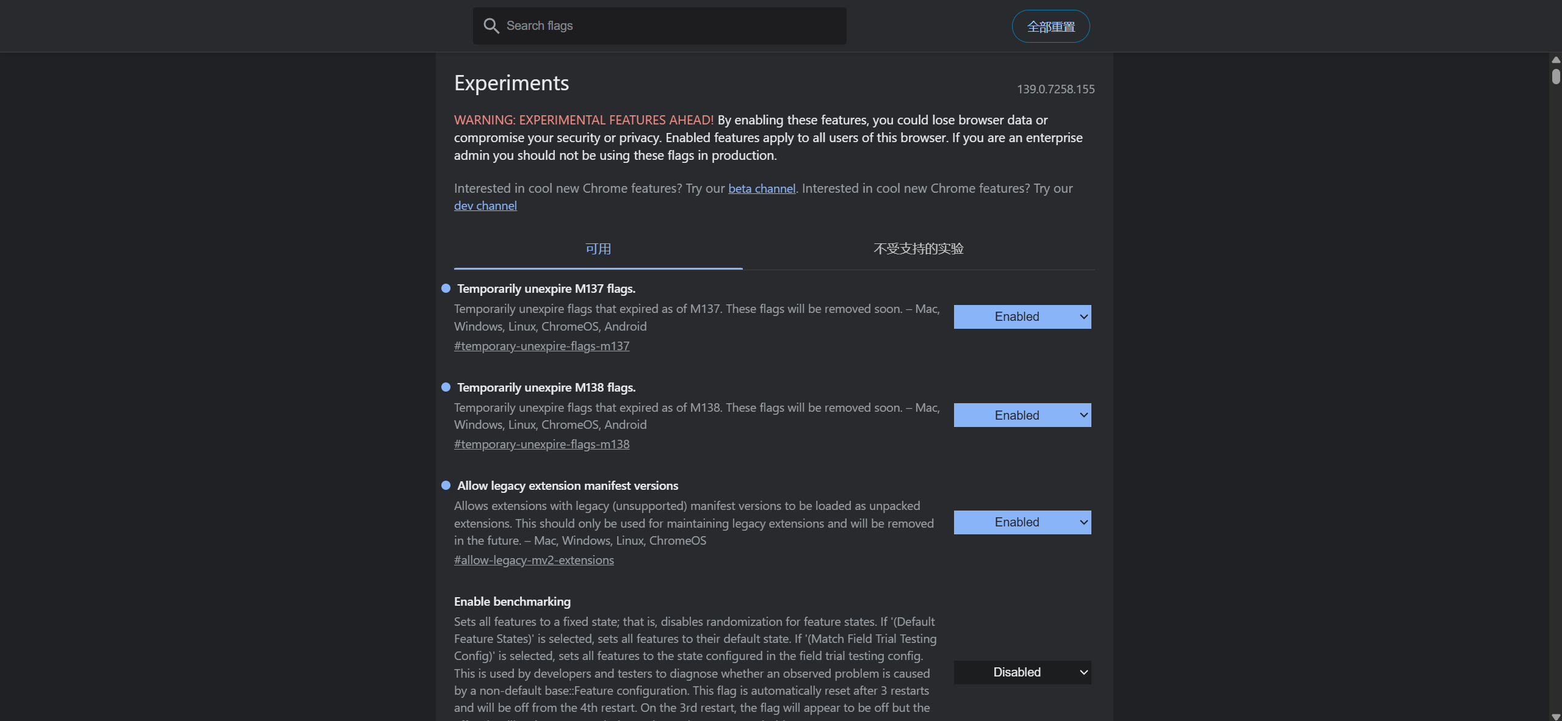Open the dev channel link
The height and width of the screenshot is (721, 1562).
(485, 206)
